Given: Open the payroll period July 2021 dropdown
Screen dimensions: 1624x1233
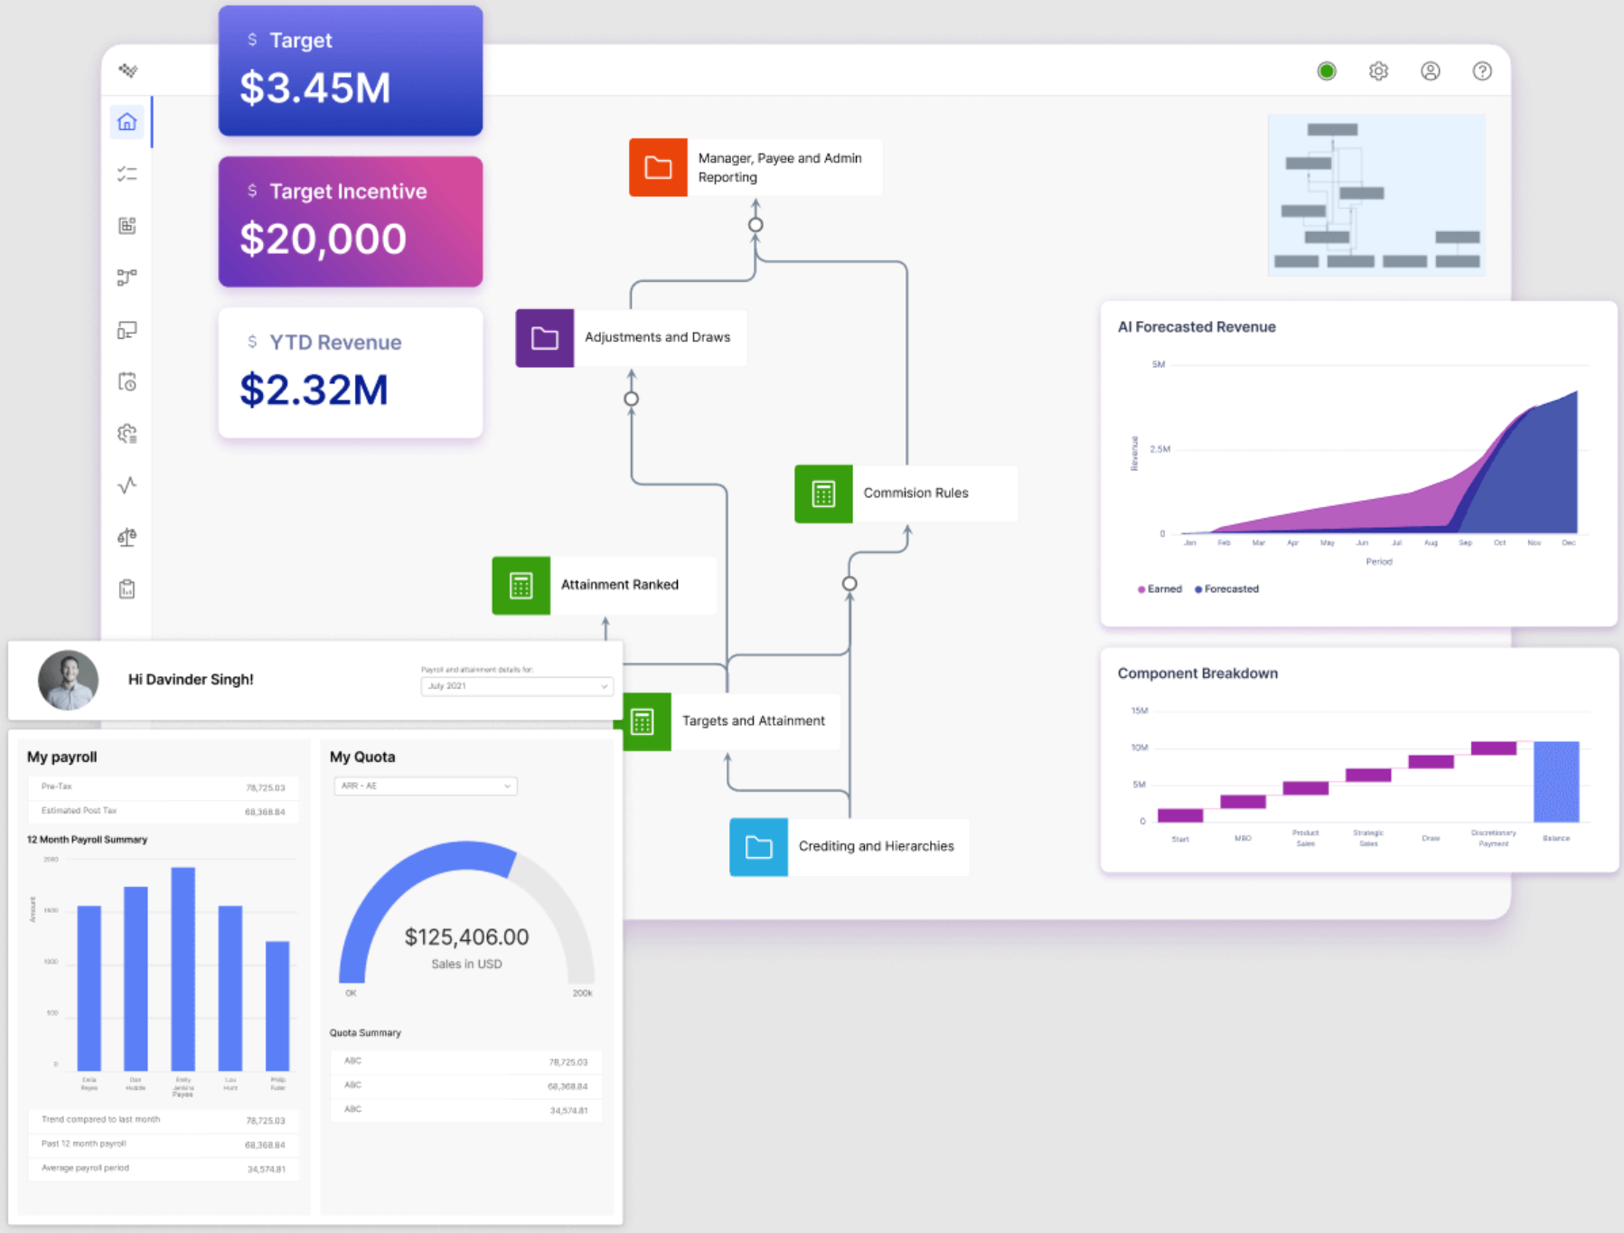Looking at the screenshot, I should (x=517, y=686).
